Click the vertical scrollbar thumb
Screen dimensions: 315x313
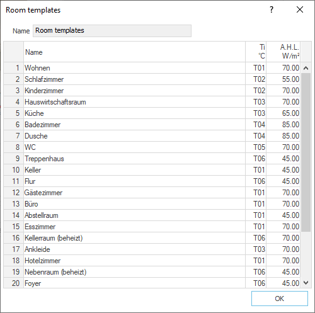(306, 152)
